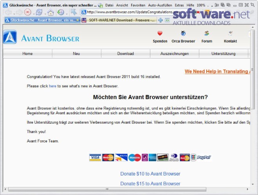Click the Kontakt envelope icon

point(230,33)
